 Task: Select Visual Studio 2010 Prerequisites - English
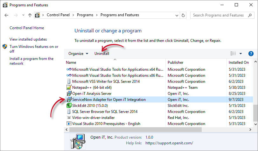point(106,124)
